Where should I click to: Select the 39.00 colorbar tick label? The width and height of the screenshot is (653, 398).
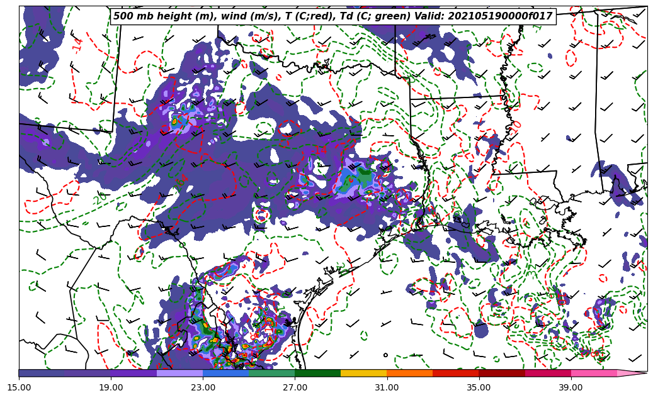pos(571,387)
